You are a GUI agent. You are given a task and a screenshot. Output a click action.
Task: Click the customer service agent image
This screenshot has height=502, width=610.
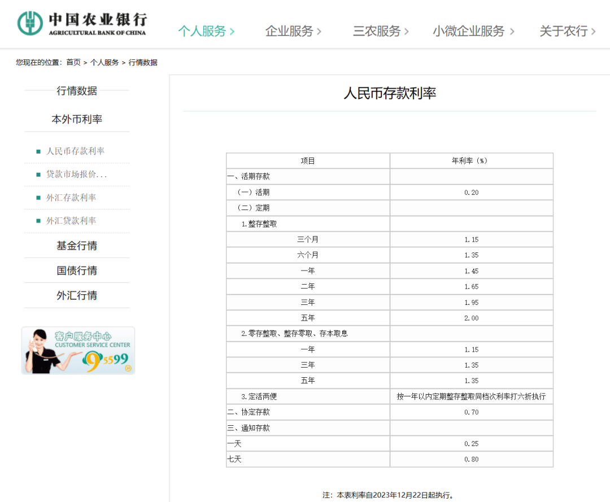(42, 350)
